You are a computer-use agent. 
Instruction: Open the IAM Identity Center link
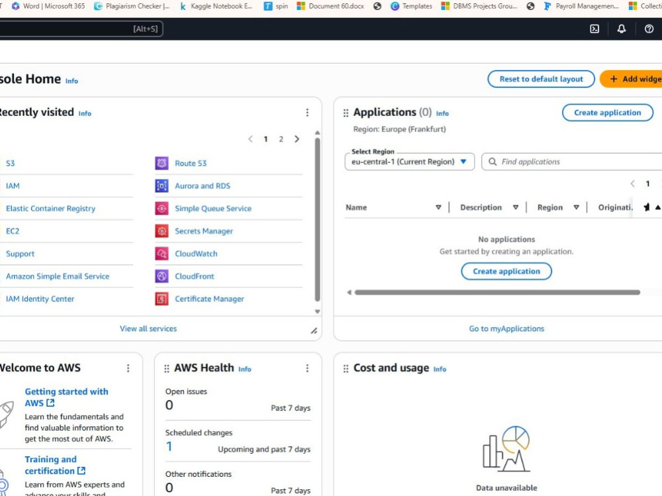click(x=40, y=299)
